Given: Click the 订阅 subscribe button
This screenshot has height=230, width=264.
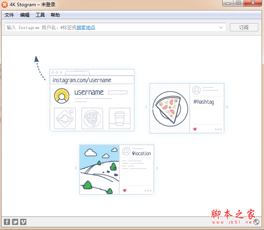Looking at the screenshot, I should click(x=244, y=27).
